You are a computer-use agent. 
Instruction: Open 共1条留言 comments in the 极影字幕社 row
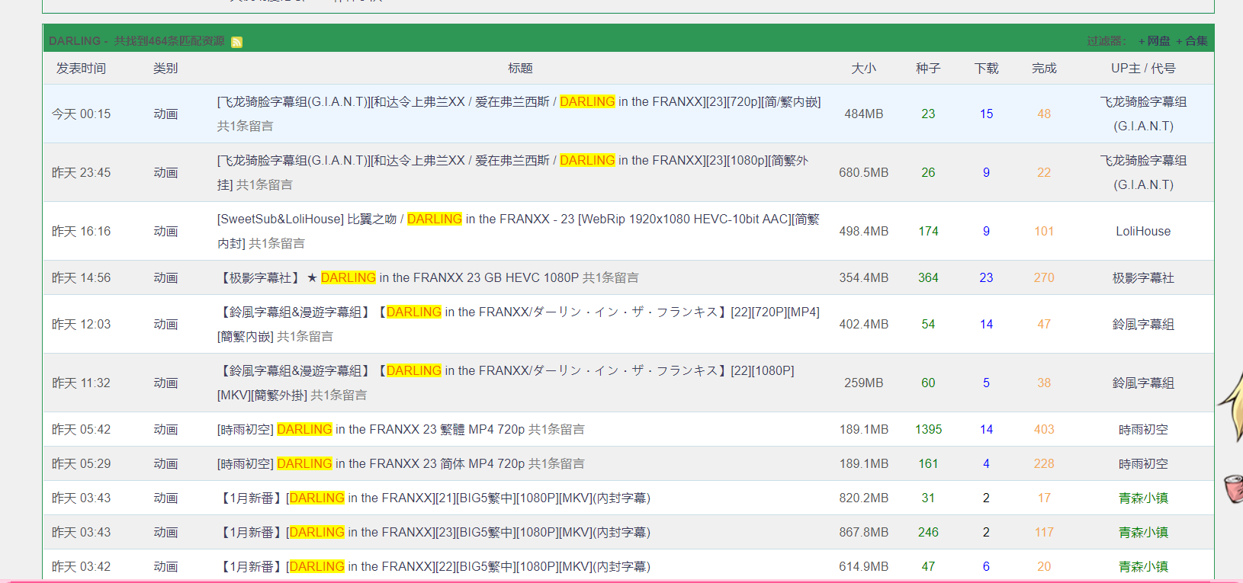(x=611, y=278)
